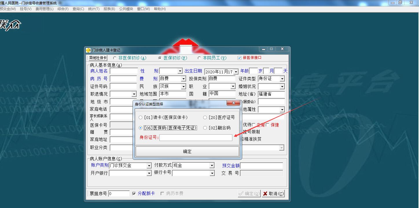Click the 投保类别 field
Screen dimensions: 419x208
222,79
